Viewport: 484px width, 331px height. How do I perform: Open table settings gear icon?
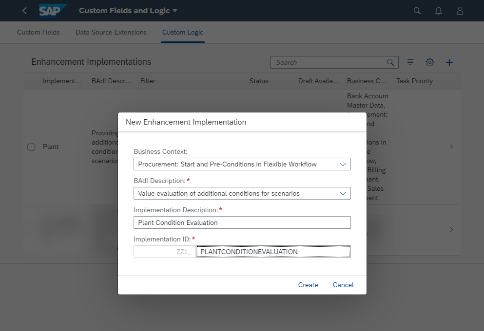click(430, 62)
